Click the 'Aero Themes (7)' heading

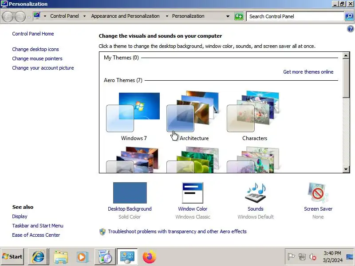123,80
